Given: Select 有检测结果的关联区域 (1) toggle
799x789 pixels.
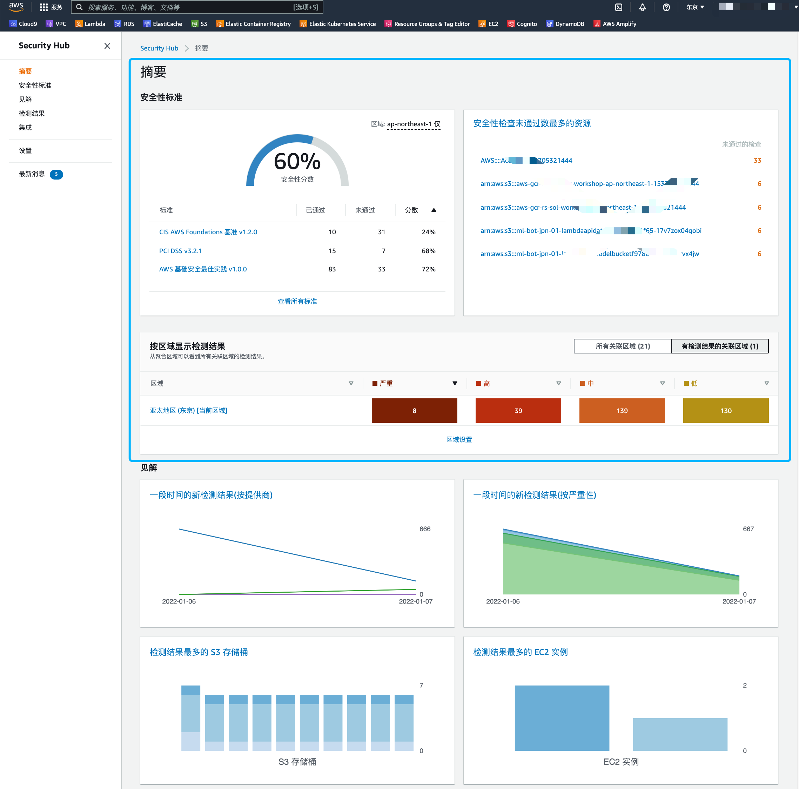Looking at the screenshot, I should pyautogui.click(x=720, y=346).
